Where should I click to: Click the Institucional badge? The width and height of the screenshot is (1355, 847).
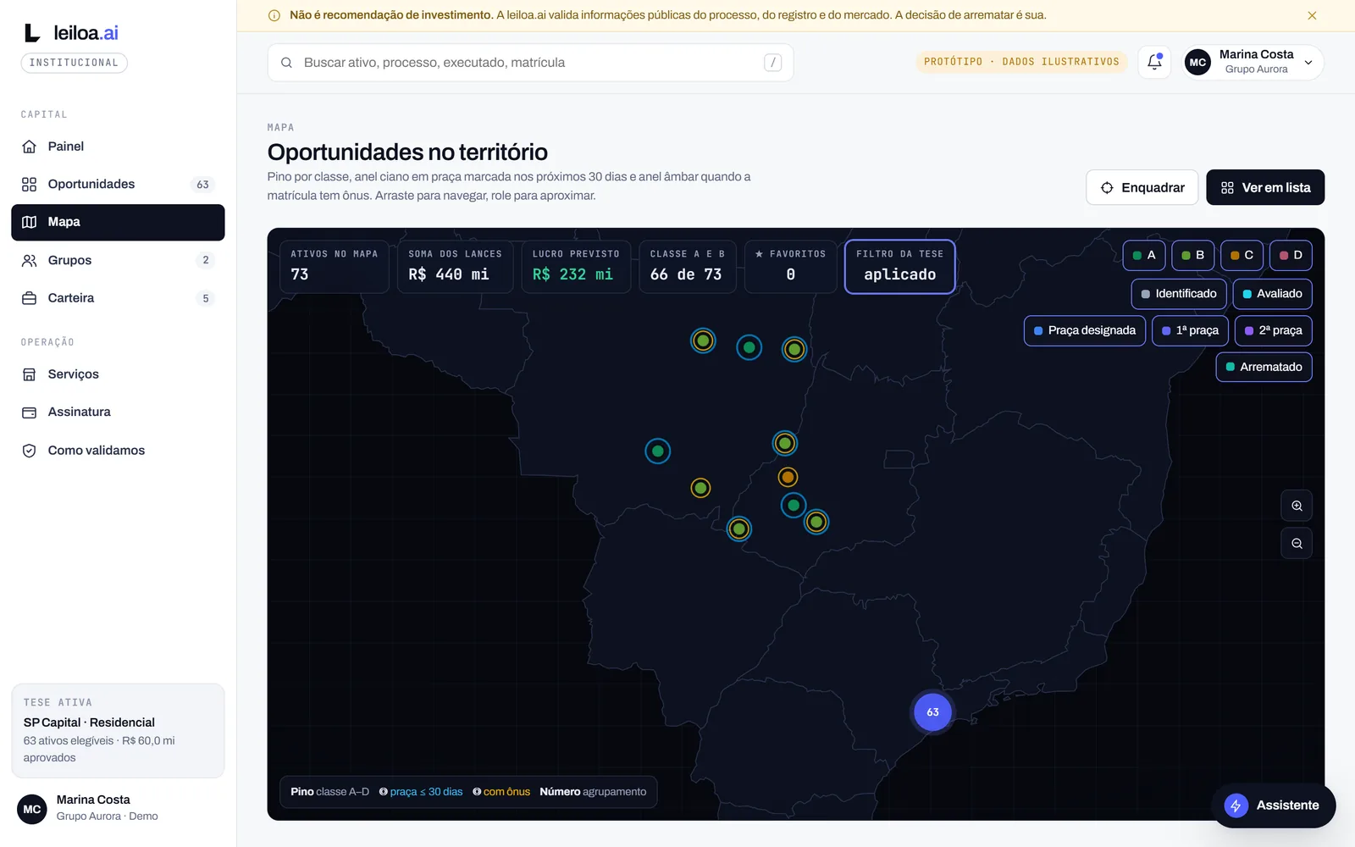pyautogui.click(x=74, y=63)
